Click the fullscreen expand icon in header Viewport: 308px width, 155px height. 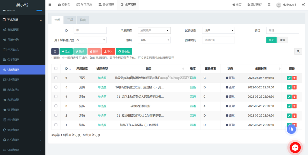(x=269, y=5)
